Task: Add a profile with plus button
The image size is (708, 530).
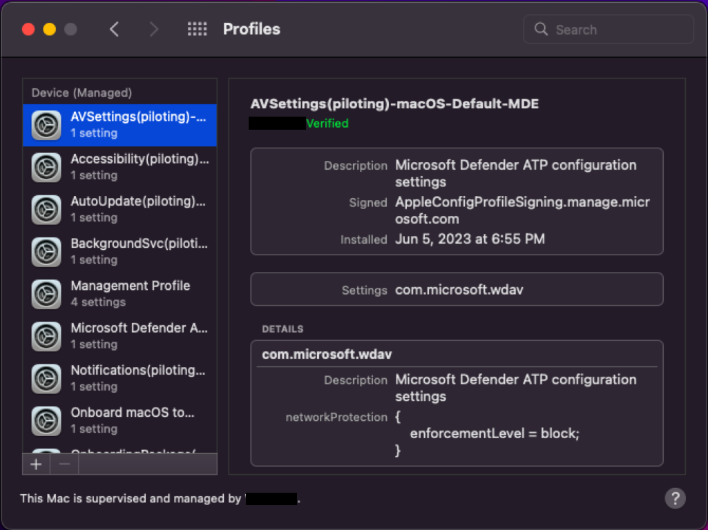Action: pos(36,464)
